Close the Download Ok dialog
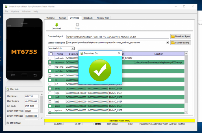Image resolution: width=202 pixels, height=133 pixels. [x=119, y=53]
